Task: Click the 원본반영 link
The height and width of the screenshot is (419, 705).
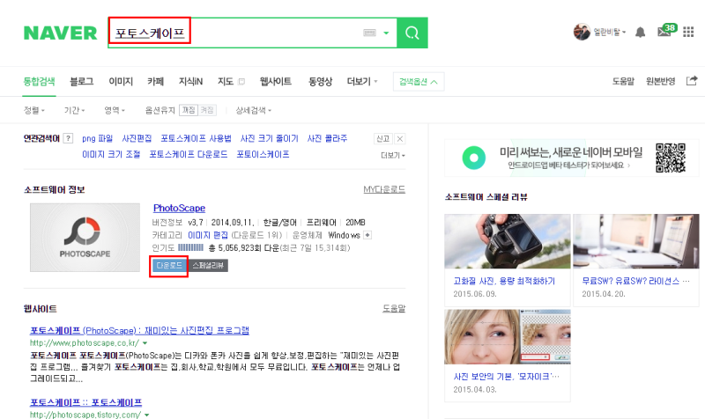Action: [660, 81]
